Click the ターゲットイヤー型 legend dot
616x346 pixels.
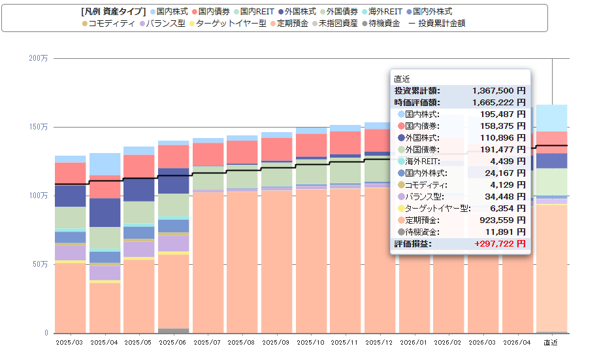[x=192, y=24]
